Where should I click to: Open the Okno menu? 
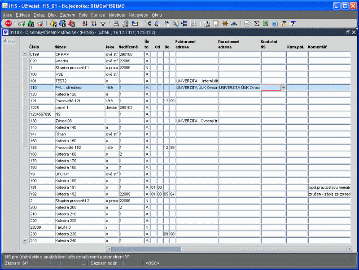tap(157, 15)
